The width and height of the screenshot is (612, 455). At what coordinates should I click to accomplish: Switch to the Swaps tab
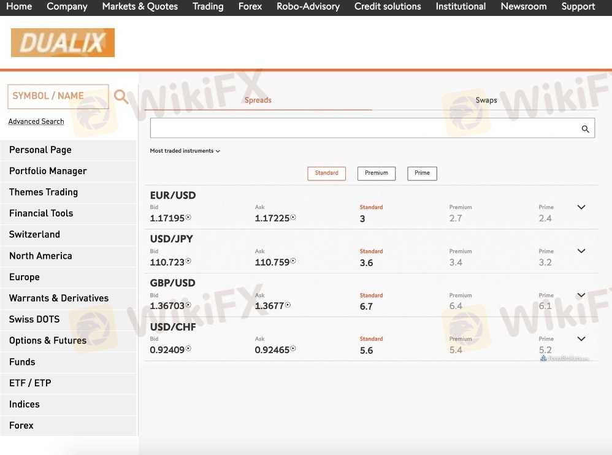(486, 100)
